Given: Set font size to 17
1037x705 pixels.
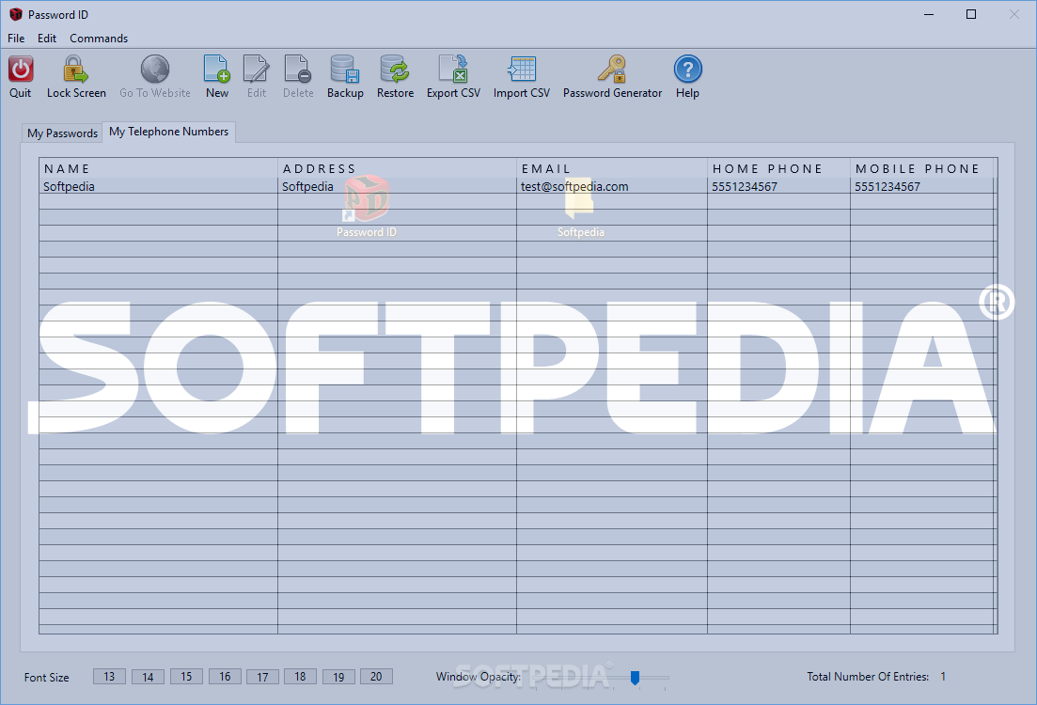Looking at the screenshot, I should pos(262,677).
